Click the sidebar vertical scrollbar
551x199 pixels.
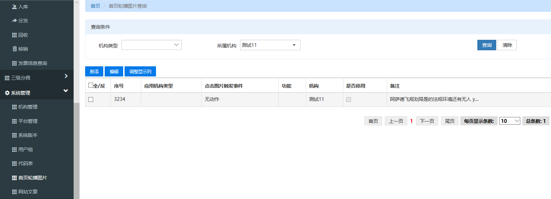click(x=76, y=150)
